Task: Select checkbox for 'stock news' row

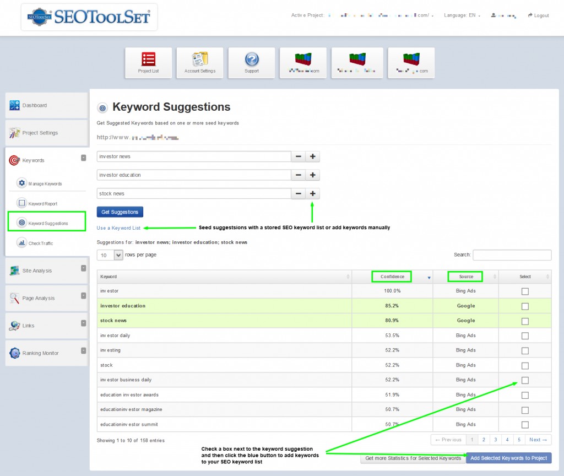Action: tap(525, 321)
